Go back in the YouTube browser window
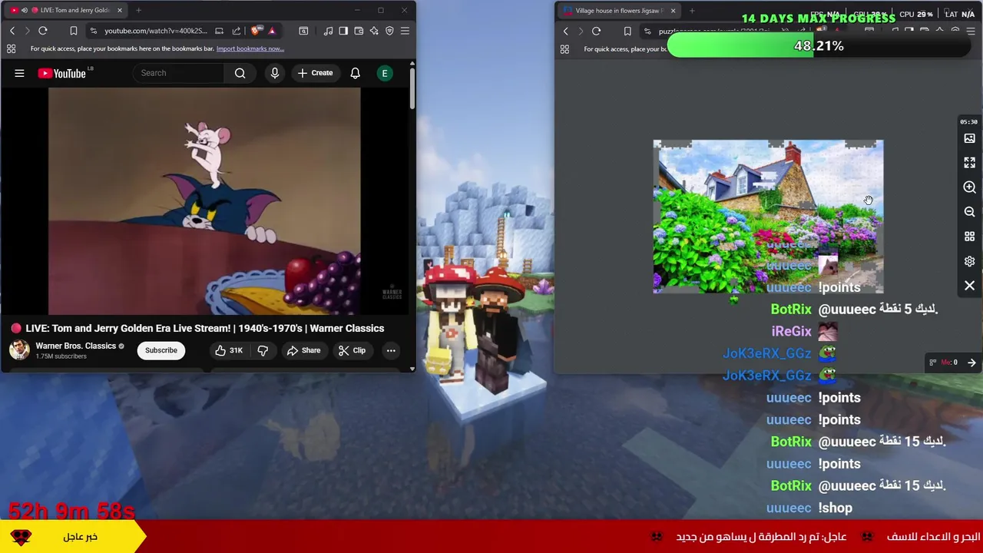This screenshot has width=983, height=553. (12, 31)
